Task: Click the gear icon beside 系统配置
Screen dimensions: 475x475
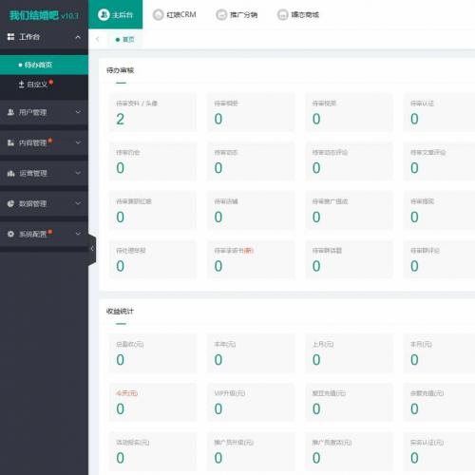Action: [x=10, y=234]
